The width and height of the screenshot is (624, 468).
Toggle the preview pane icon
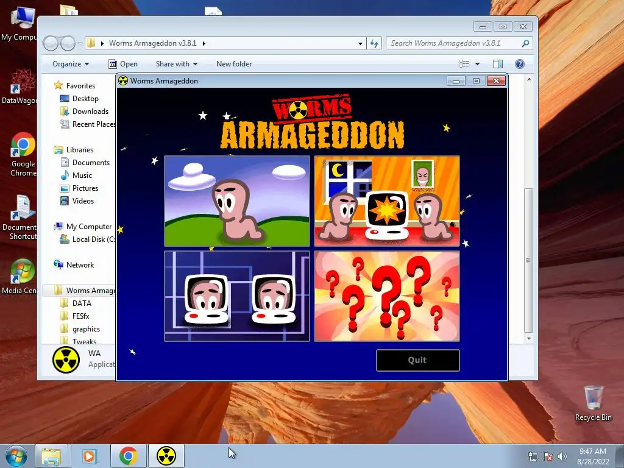[x=498, y=63]
